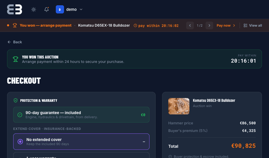Open Komatsu D65EX-18 Bulldozer banner link
The height and width of the screenshot is (158, 269).
(x=104, y=25)
